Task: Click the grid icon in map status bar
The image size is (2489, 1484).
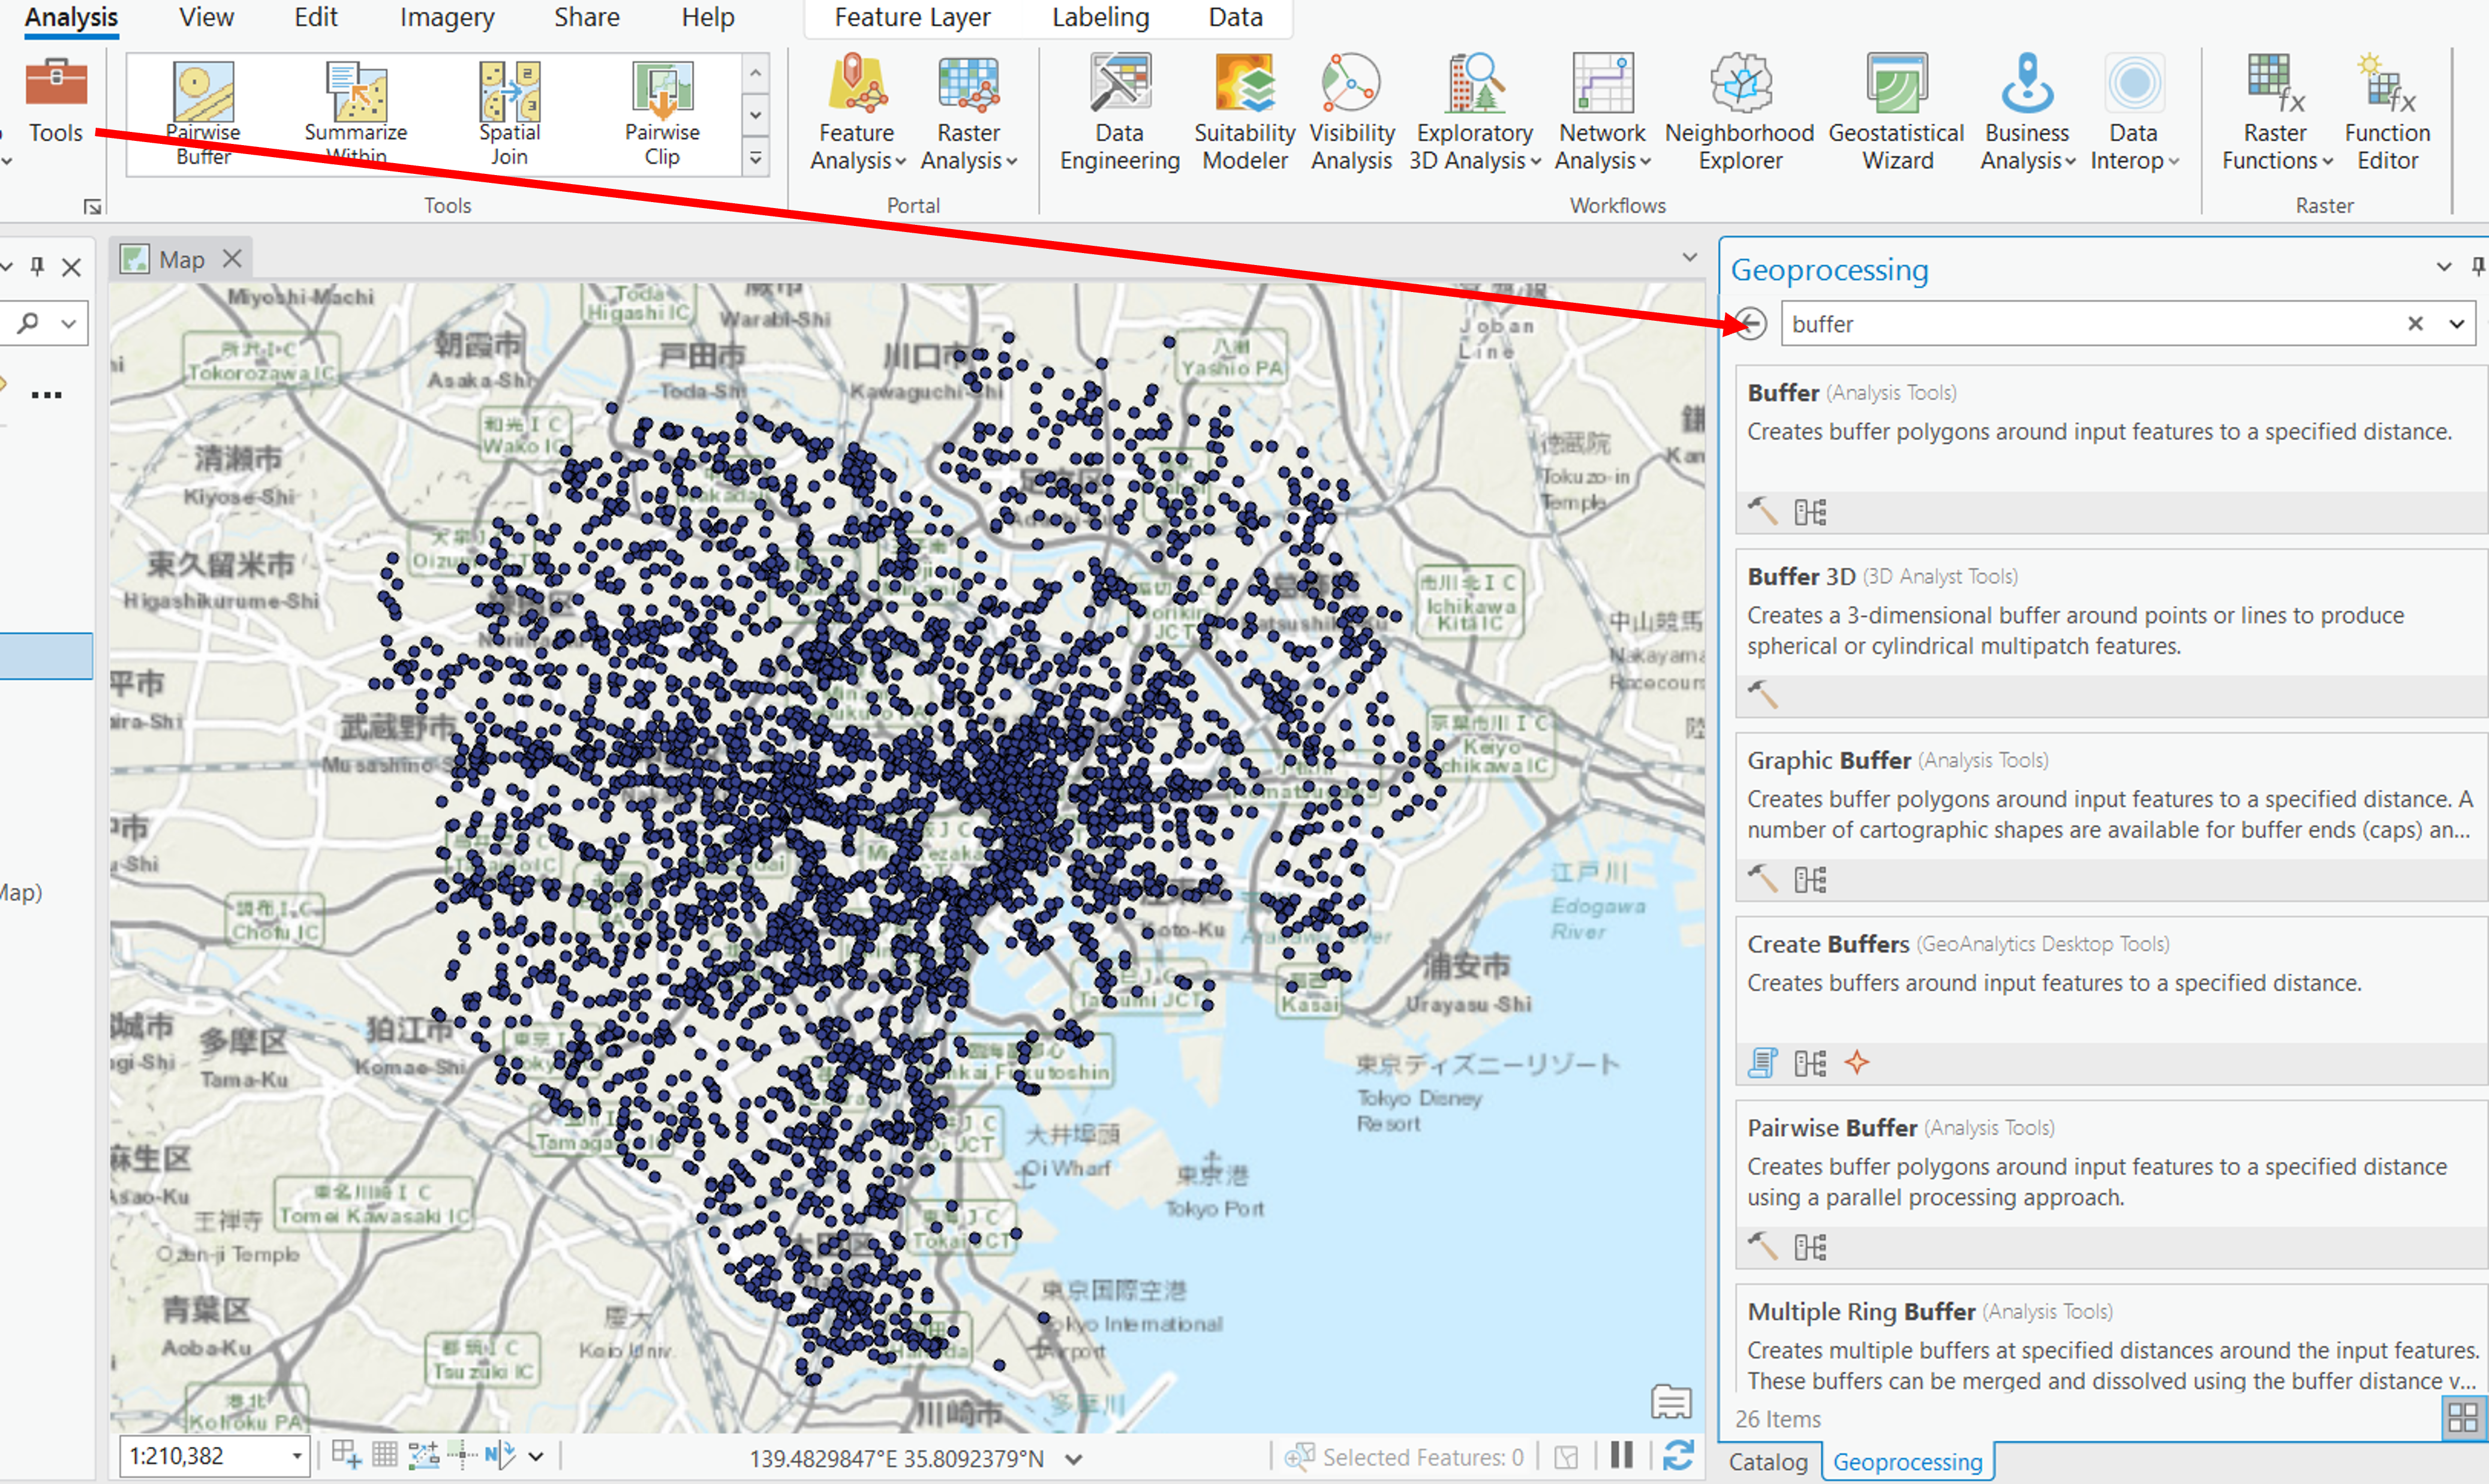Action: pos(385,1455)
